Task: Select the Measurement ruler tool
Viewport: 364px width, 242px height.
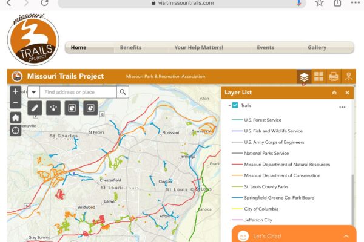Action: click(x=35, y=108)
